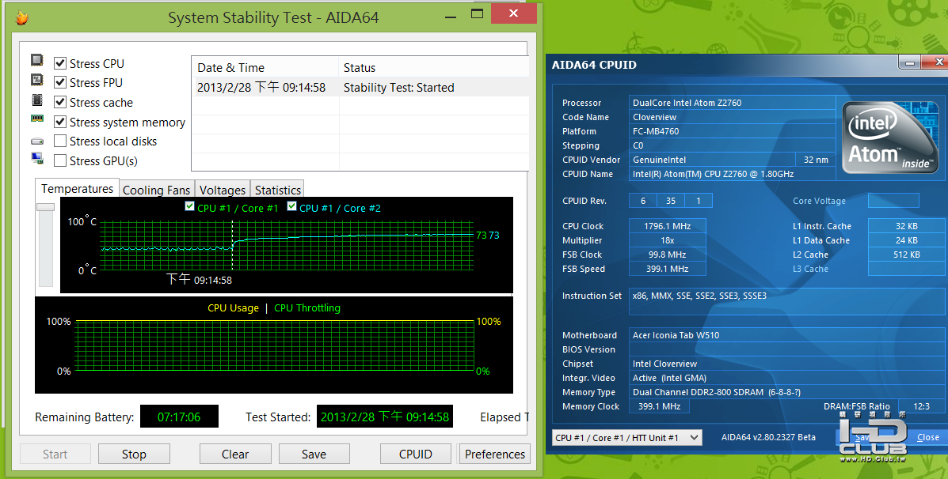The image size is (948, 479).
Task: Click the L2 Cache value 512 KB
Action: [x=906, y=255]
